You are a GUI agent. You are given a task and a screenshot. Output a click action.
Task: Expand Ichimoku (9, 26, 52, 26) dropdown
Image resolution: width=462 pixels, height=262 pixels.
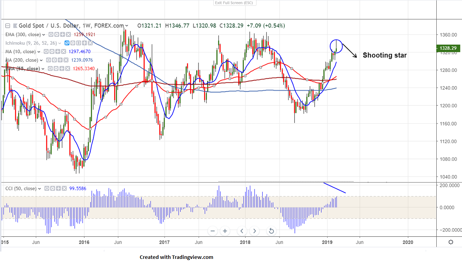click(x=60, y=43)
